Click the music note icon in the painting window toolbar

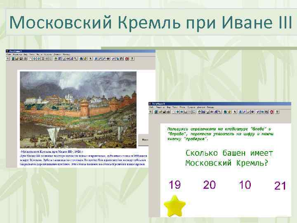tap(72, 59)
